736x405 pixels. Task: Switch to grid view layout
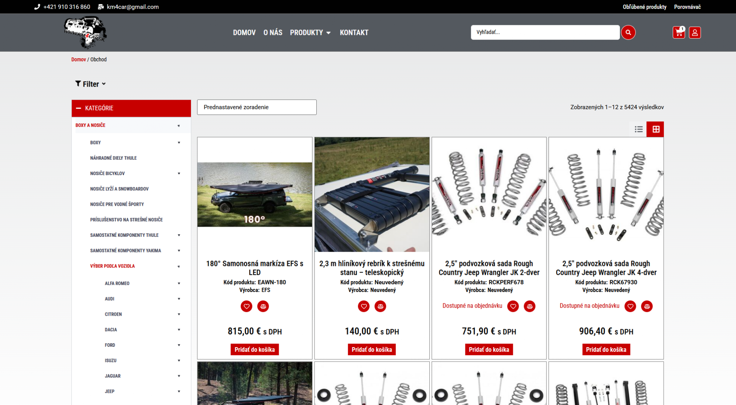click(655, 130)
